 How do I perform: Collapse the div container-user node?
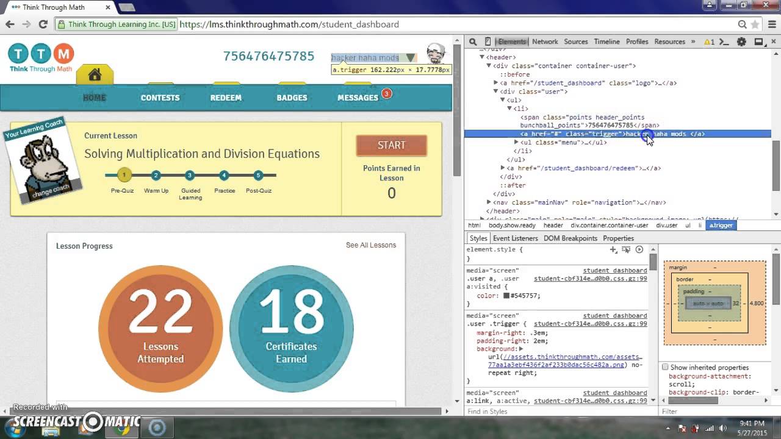[x=489, y=66]
